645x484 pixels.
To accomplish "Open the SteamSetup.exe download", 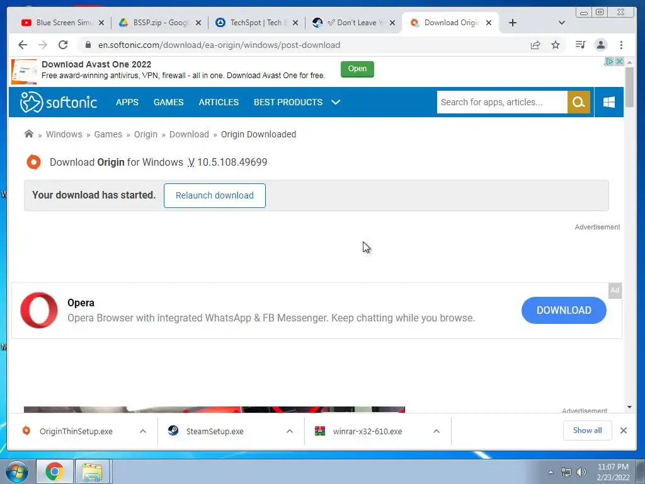I will [x=215, y=431].
